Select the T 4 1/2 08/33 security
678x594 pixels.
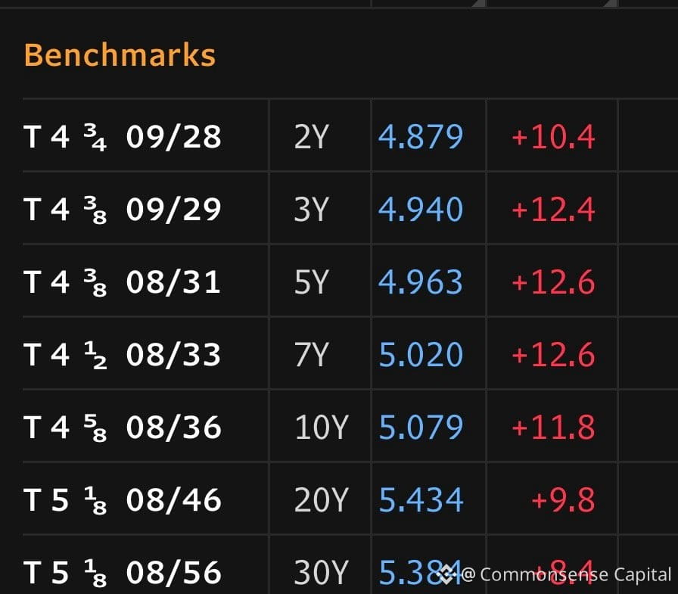[123, 354]
